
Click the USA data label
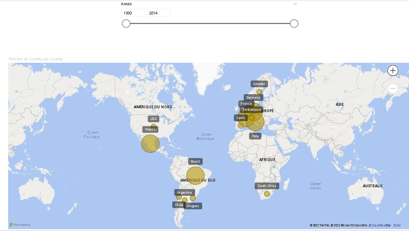(x=154, y=119)
